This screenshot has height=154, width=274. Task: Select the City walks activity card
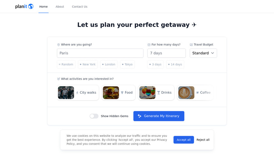[78, 93]
